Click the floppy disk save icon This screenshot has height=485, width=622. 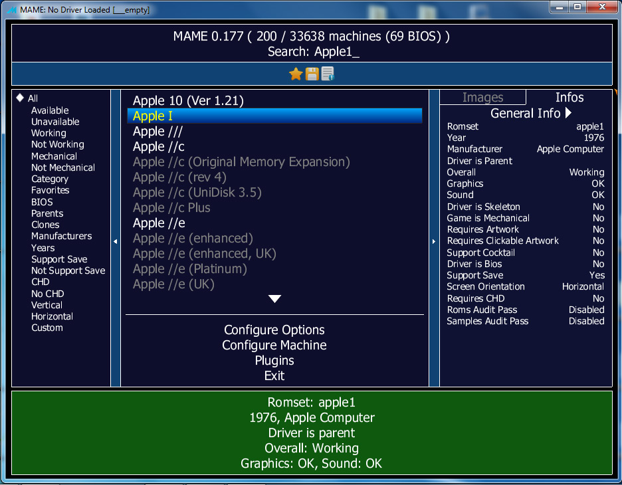coord(312,74)
